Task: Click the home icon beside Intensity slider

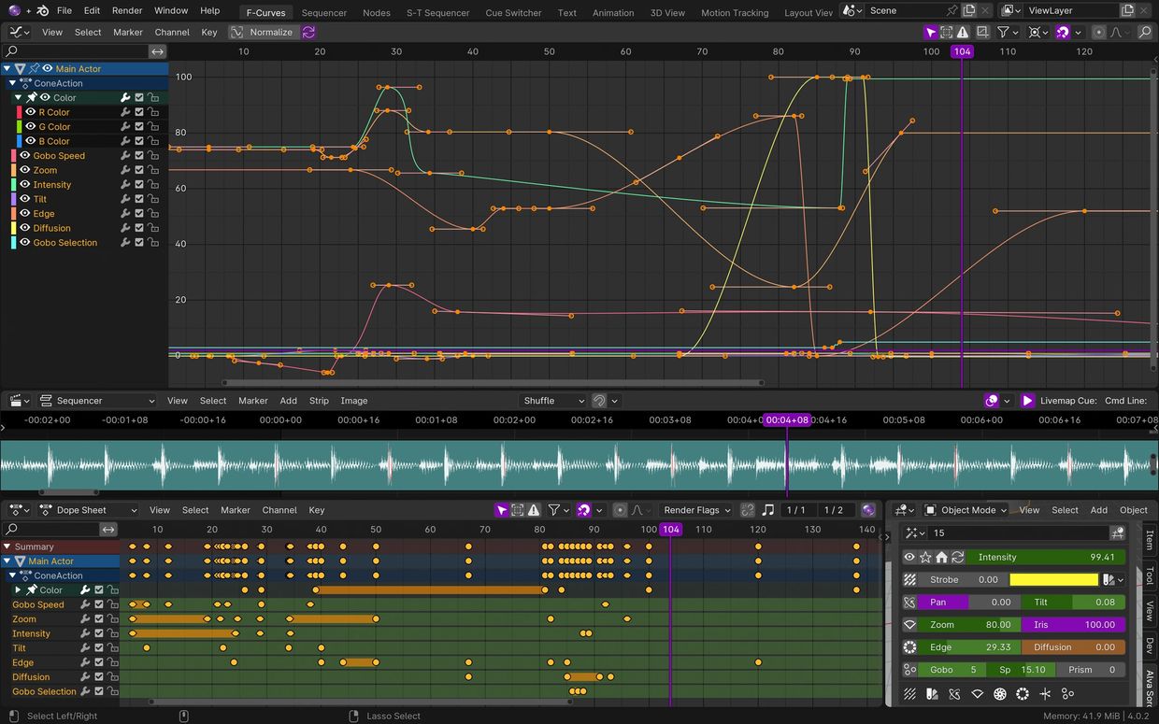Action: click(941, 557)
